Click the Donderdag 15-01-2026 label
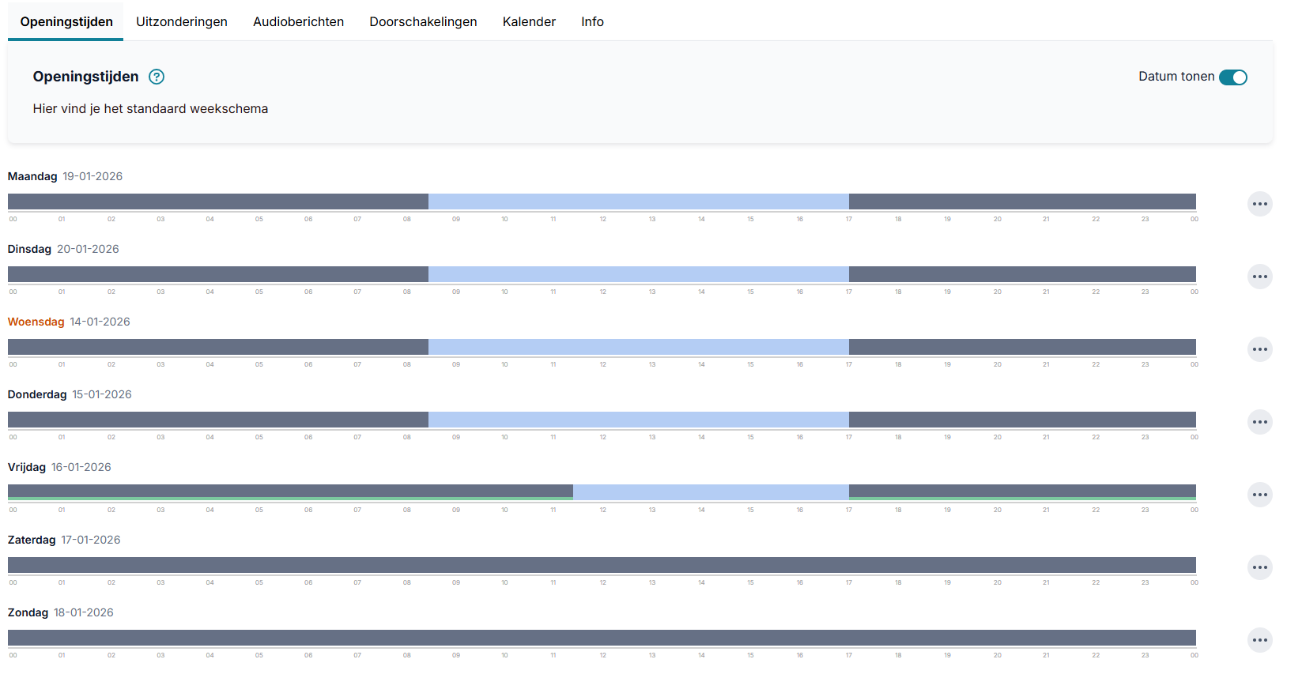The width and height of the screenshot is (1302, 693). click(70, 394)
